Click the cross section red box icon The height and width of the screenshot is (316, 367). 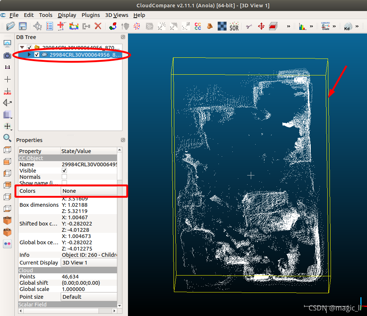pos(273,26)
